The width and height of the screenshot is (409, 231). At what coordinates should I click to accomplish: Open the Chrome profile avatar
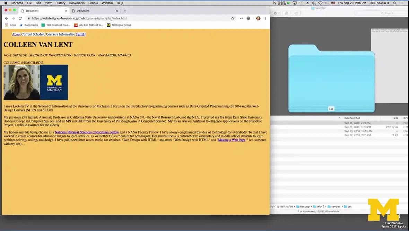click(258, 18)
